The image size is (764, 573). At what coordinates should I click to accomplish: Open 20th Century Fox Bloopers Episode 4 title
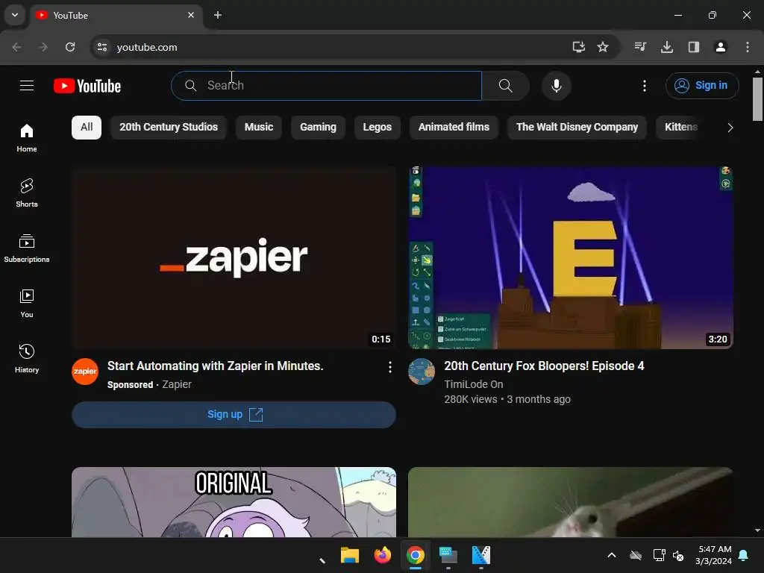[x=544, y=366]
